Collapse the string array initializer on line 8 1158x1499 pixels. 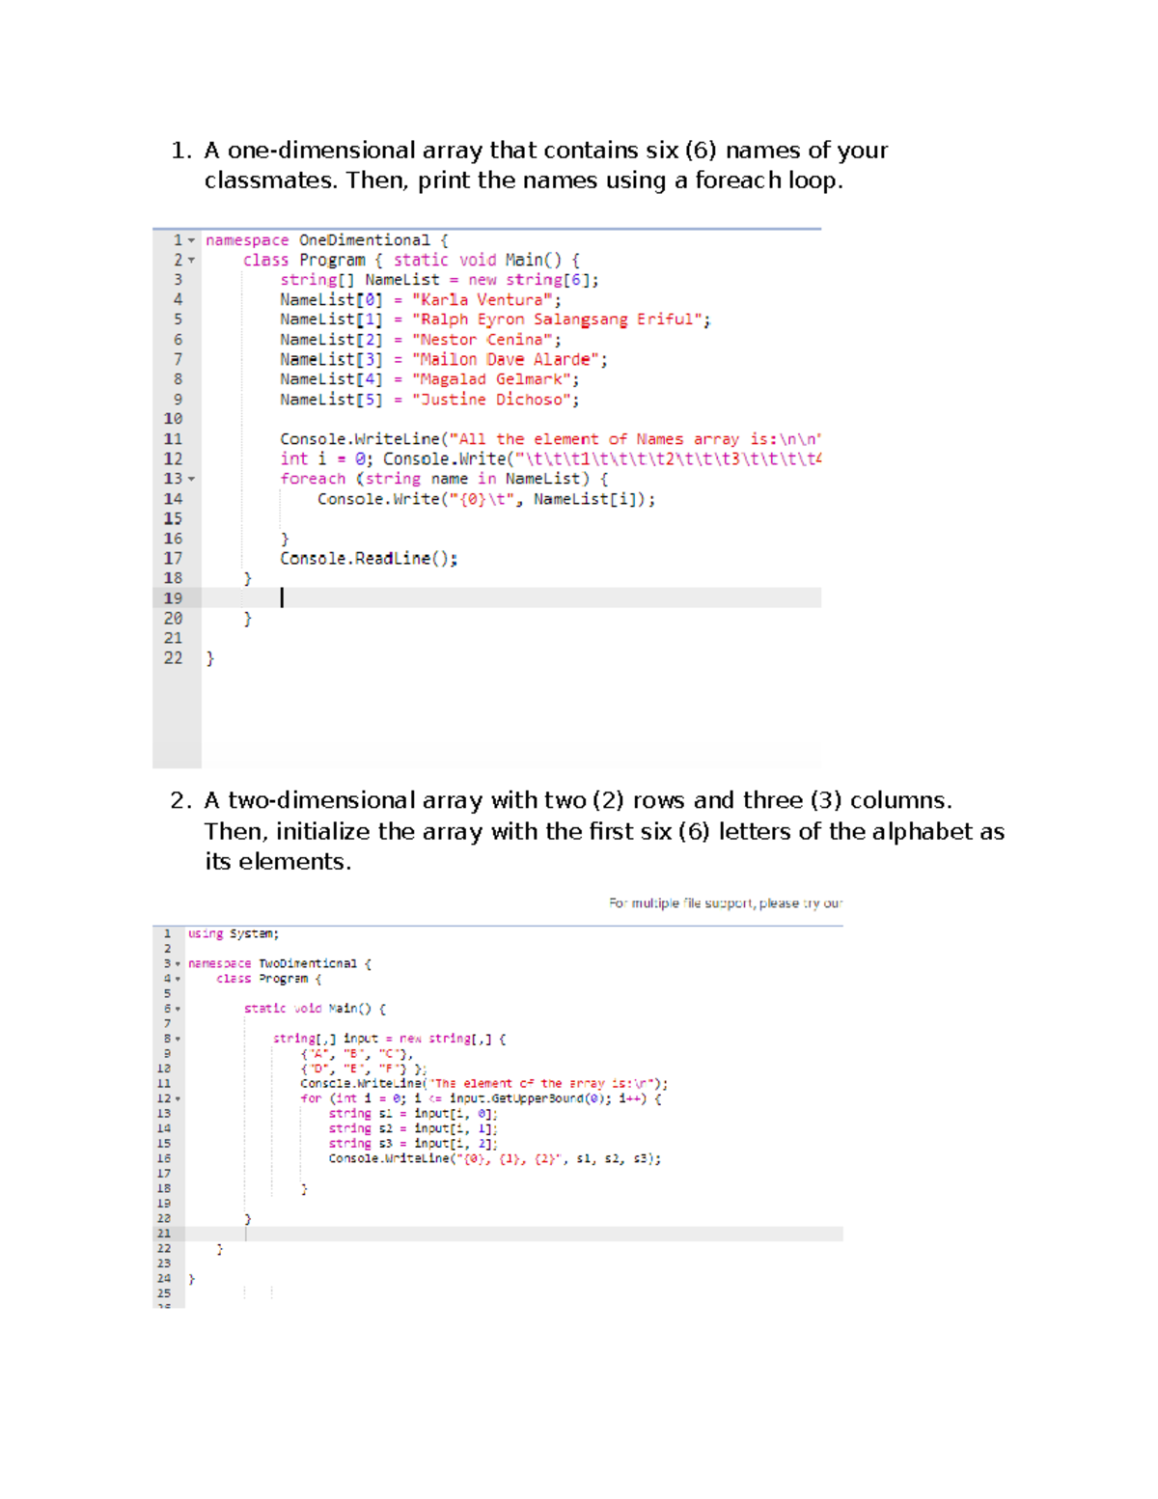click(177, 1038)
